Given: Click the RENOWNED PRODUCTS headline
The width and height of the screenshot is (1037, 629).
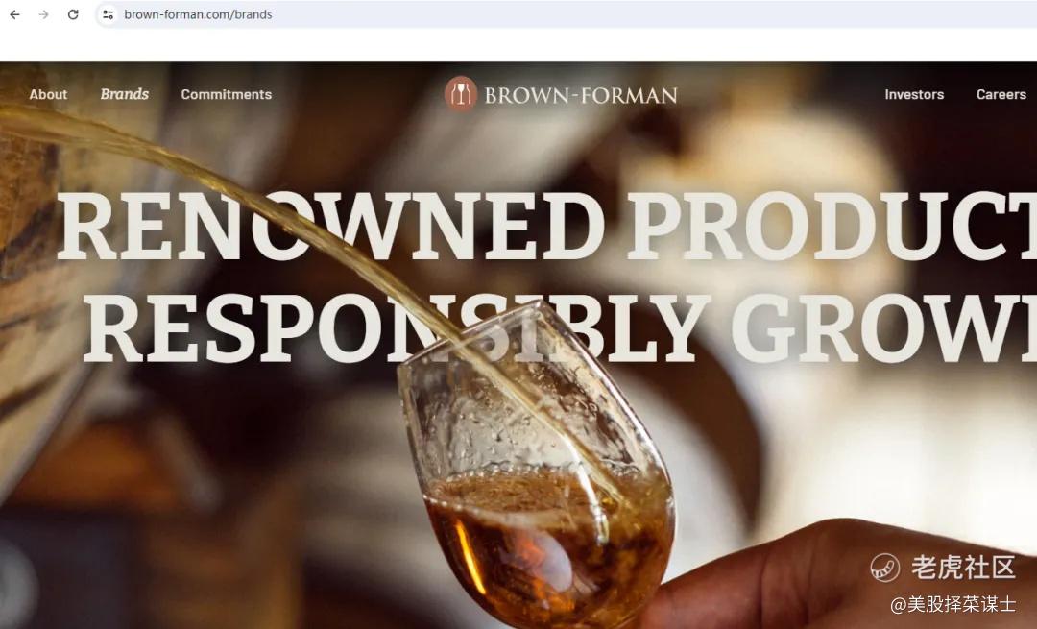Looking at the screenshot, I should click(547, 227).
